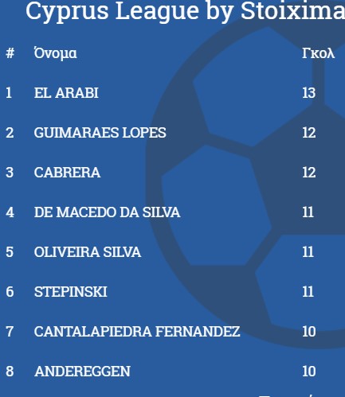Select player EL ARABI

click(66, 93)
